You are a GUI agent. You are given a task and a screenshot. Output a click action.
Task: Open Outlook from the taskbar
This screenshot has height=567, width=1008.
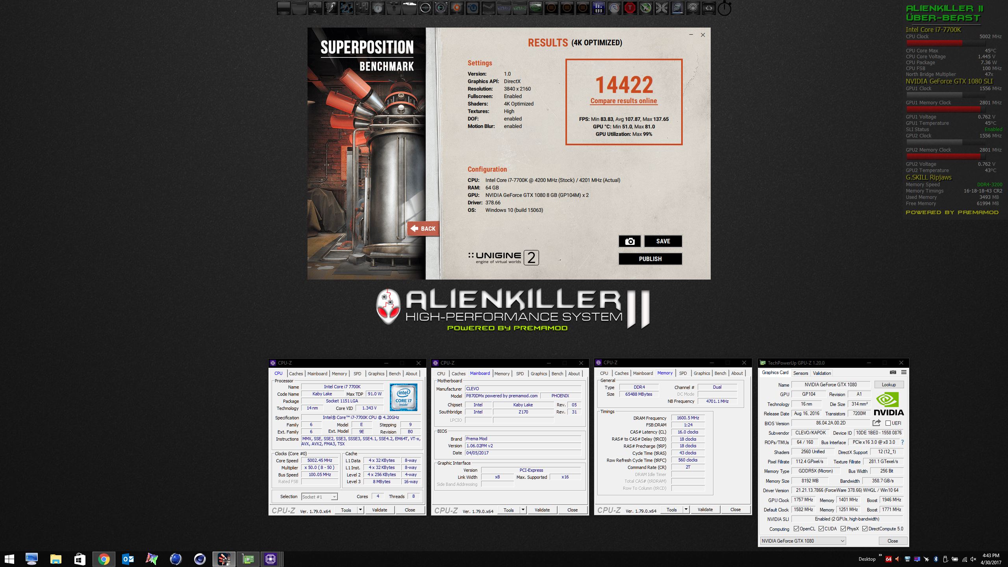pyautogui.click(x=128, y=559)
